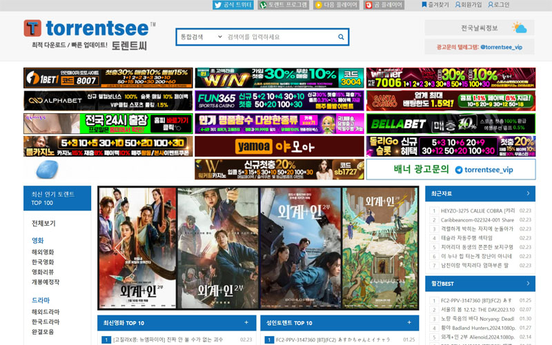Open 노량 죽음의 바다 Noryang entry
The image size is (552, 345).
tap(477, 319)
